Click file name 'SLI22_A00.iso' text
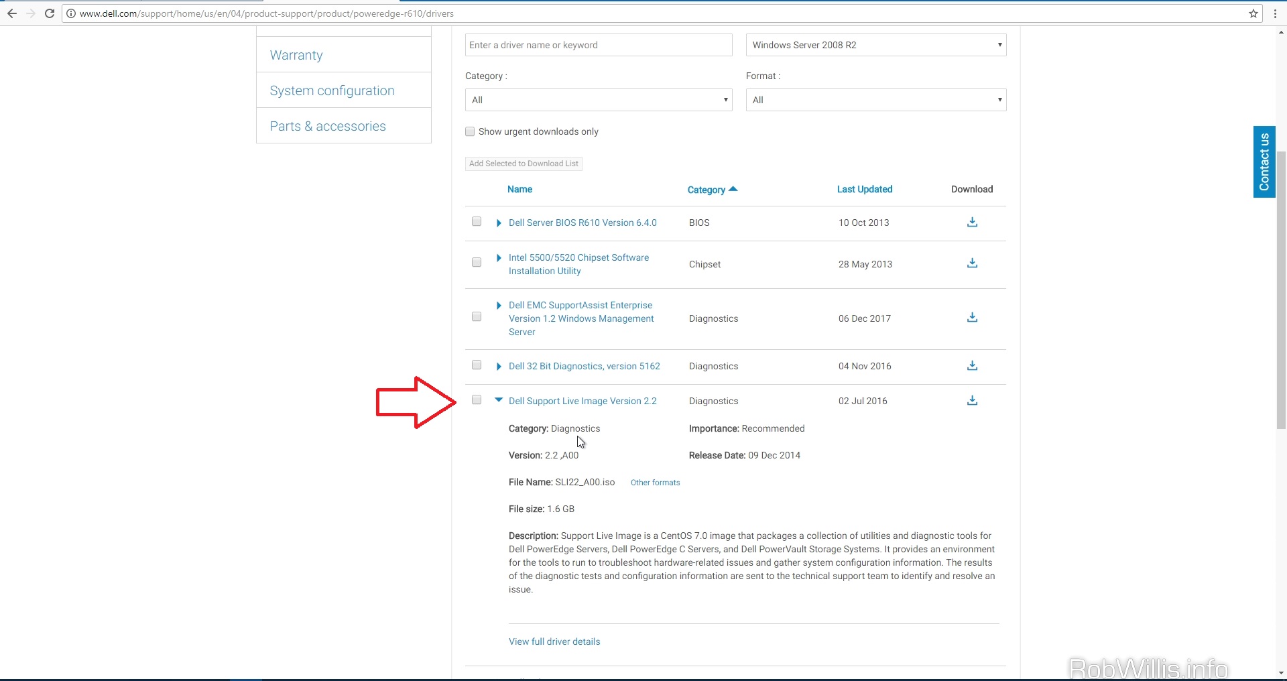 (585, 482)
